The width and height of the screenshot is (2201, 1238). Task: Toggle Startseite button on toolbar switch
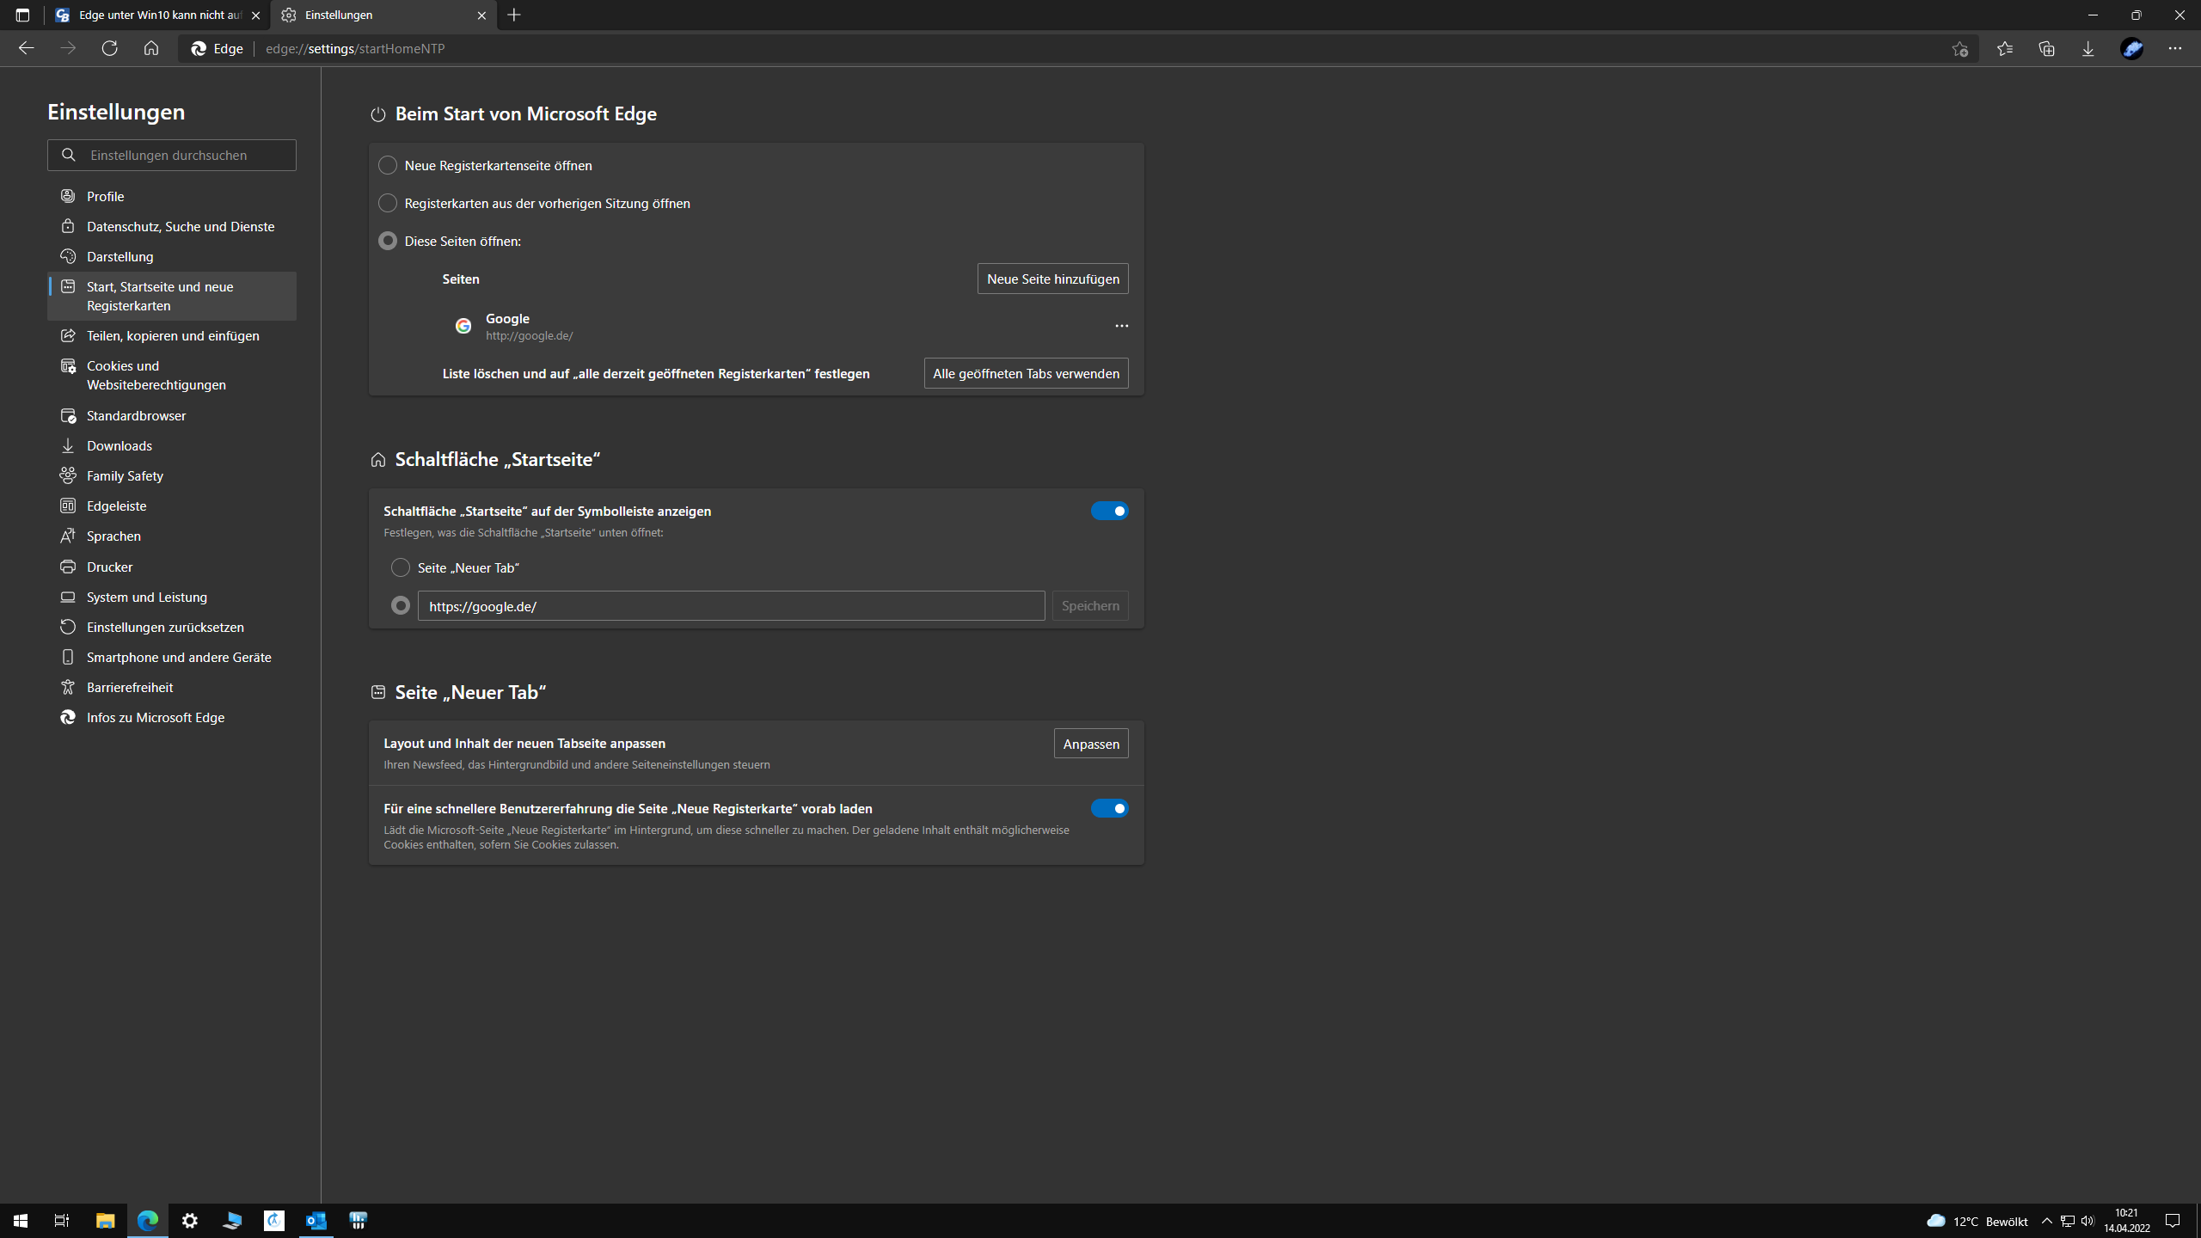[1109, 511]
